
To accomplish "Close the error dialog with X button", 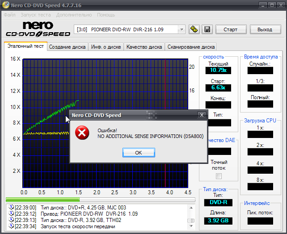I will 202,115.
